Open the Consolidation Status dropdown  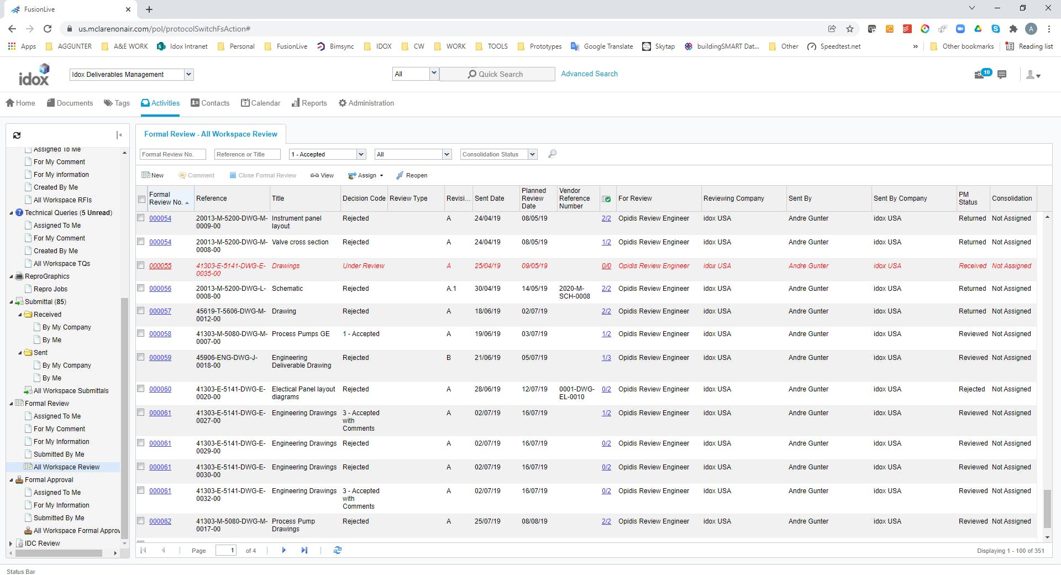532,154
